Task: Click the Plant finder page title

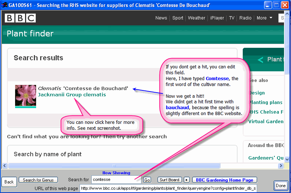Action: click(x=30, y=33)
